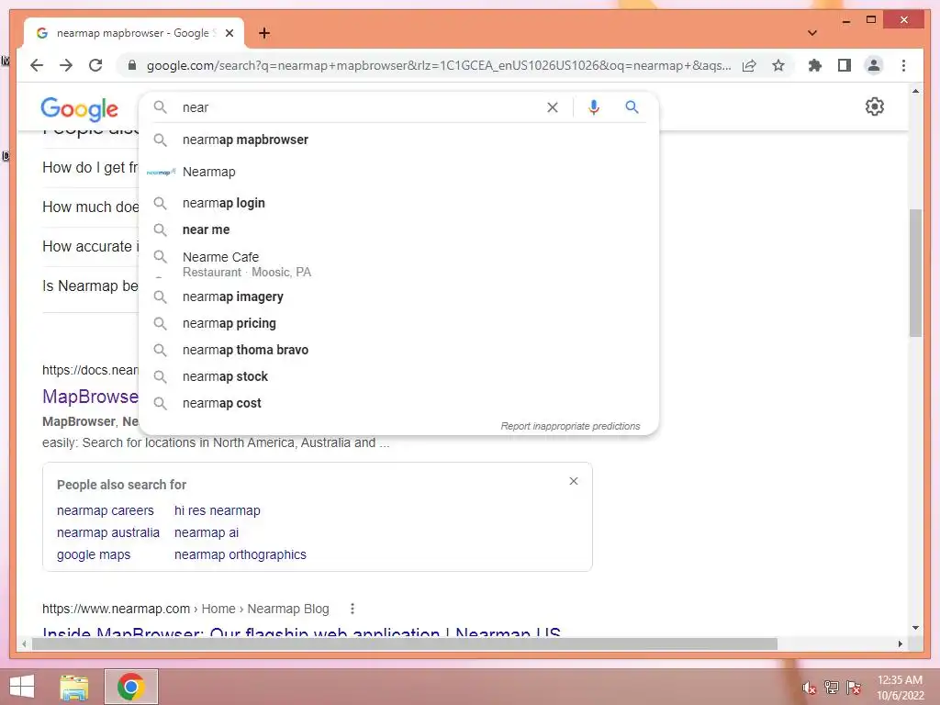Search for nearmap ai
Image resolution: width=940 pixels, height=705 pixels.
click(x=207, y=533)
